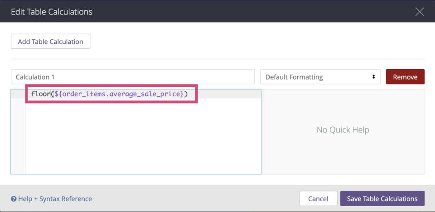435x212 pixels.
Task: Focus the Calculation 1 name field
Action: point(133,77)
